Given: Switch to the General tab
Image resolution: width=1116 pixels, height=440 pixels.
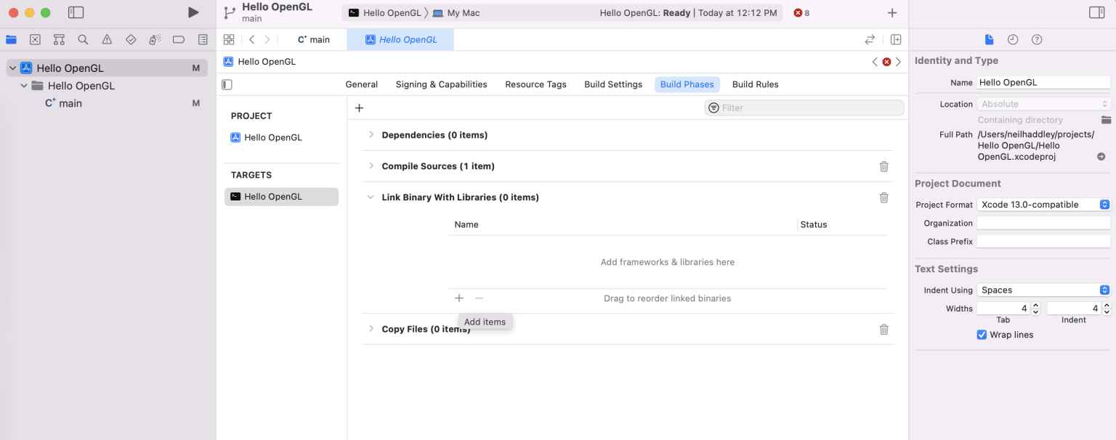Looking at the screenshot, I should click(362, 84).
